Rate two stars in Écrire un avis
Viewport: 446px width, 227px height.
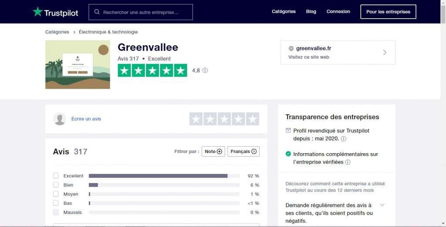click(210, 119)
